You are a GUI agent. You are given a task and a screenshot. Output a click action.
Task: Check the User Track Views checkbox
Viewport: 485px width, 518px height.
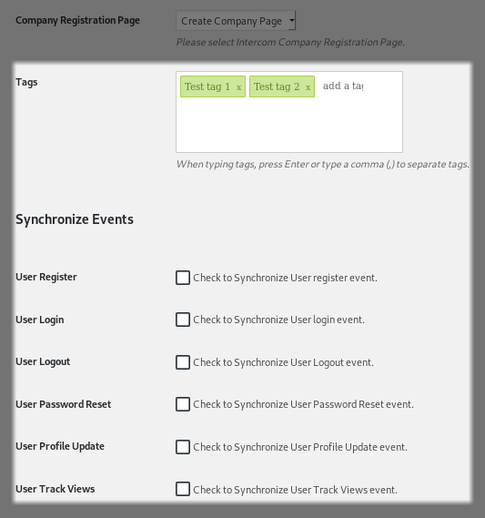click(x=183, y=489)
